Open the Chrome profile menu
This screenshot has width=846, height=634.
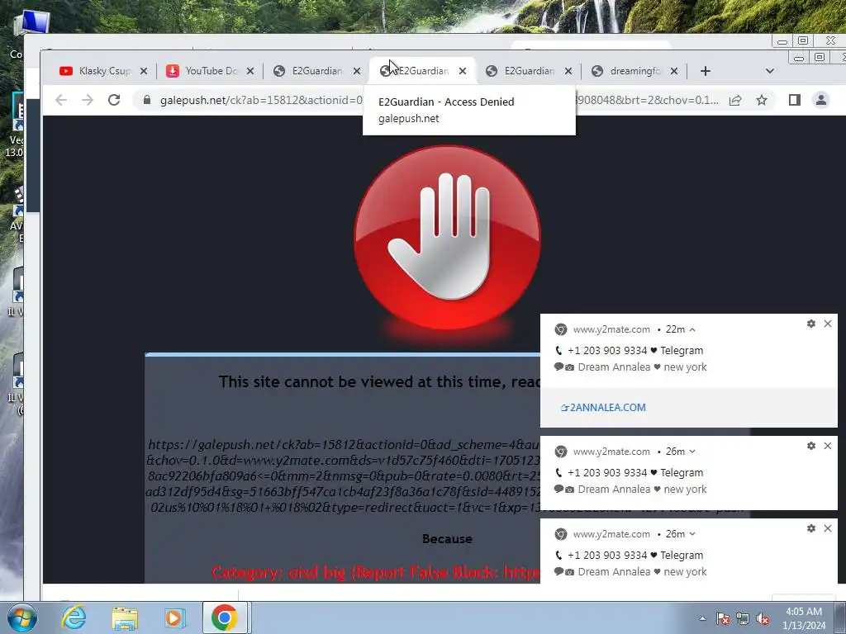820,100
